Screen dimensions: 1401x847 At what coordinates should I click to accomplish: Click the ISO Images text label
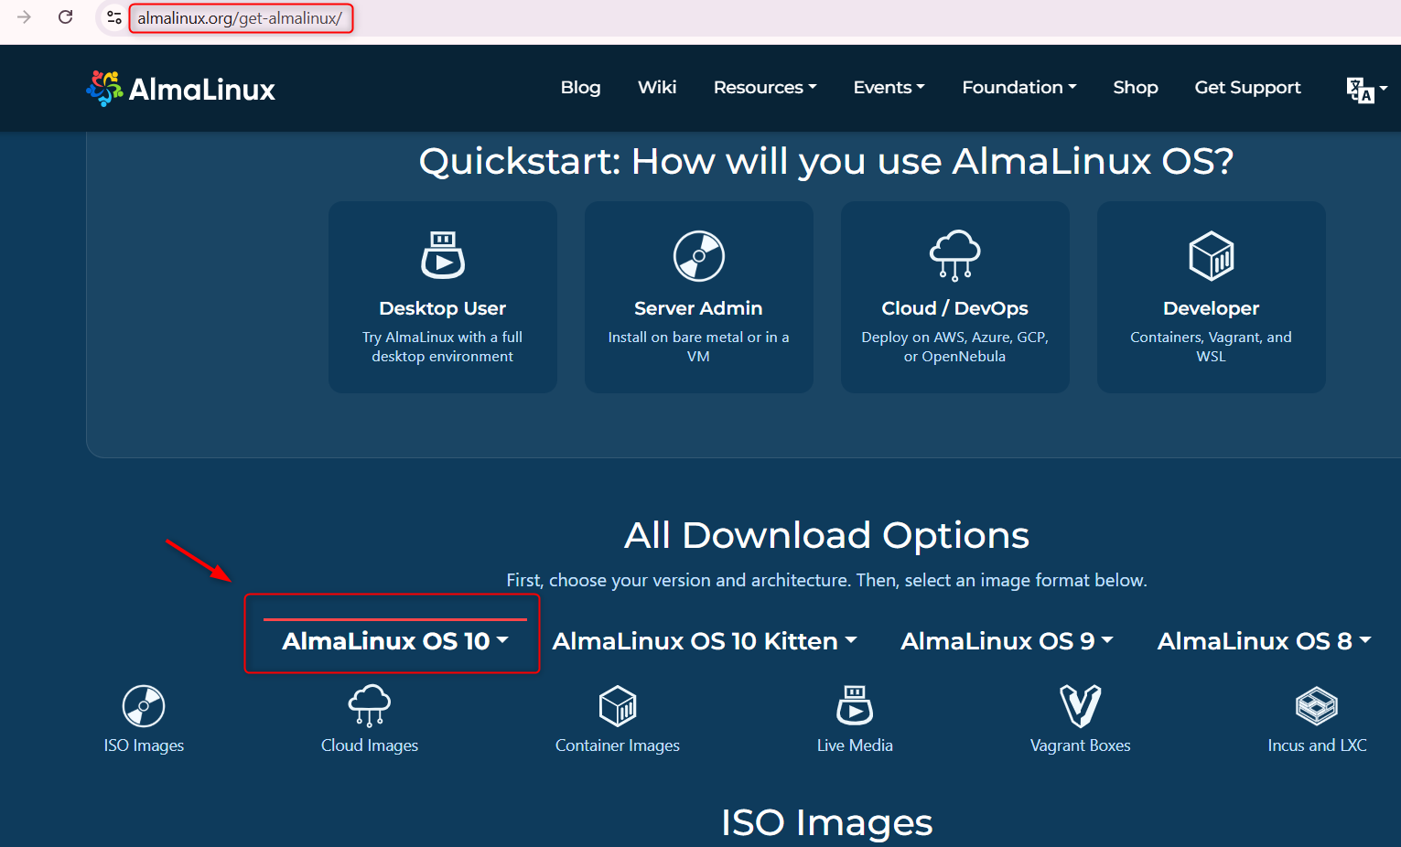(x=144, y=745)
